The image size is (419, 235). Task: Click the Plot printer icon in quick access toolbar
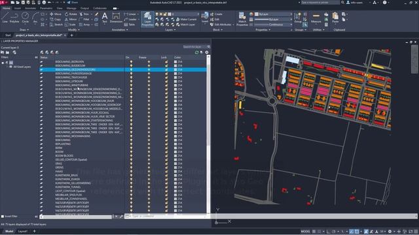[x=44, y=3]
